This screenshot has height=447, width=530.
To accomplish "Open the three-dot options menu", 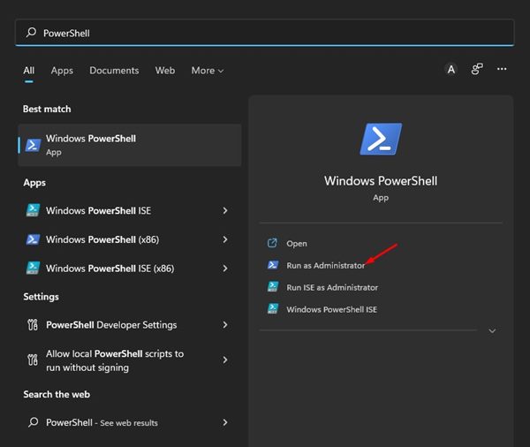I will [x=502, y=70].
